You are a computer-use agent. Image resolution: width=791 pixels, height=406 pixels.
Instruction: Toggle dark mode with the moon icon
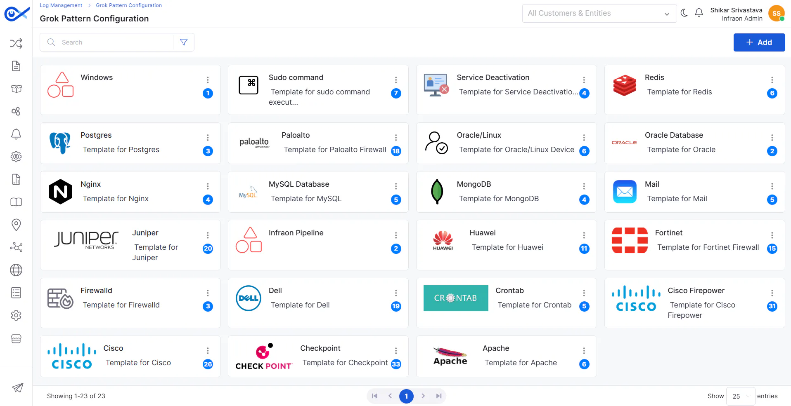point(684,13)
